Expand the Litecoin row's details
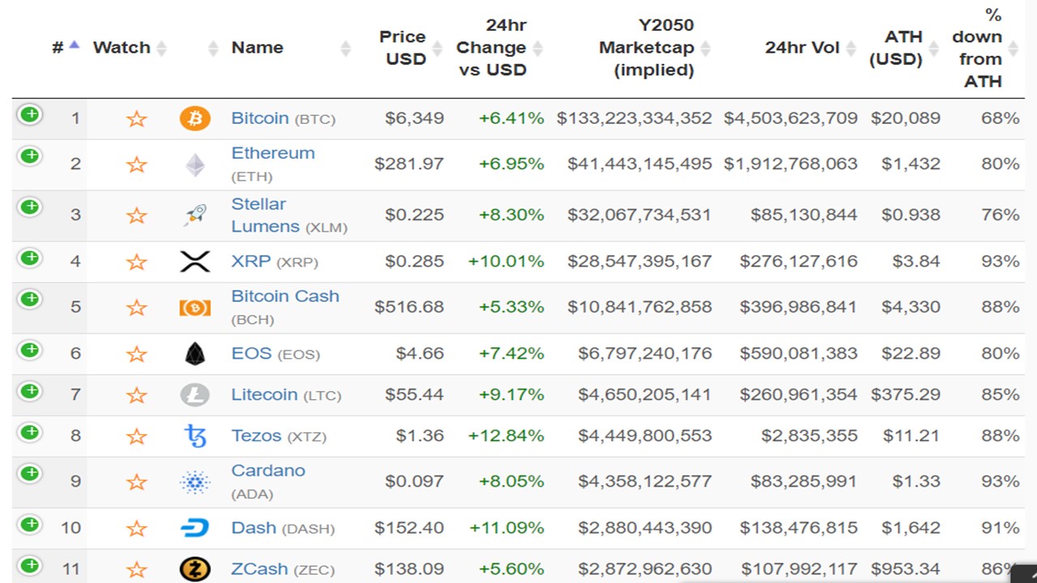The width and height of the screenshot is (1037, 583). [30, 391]
